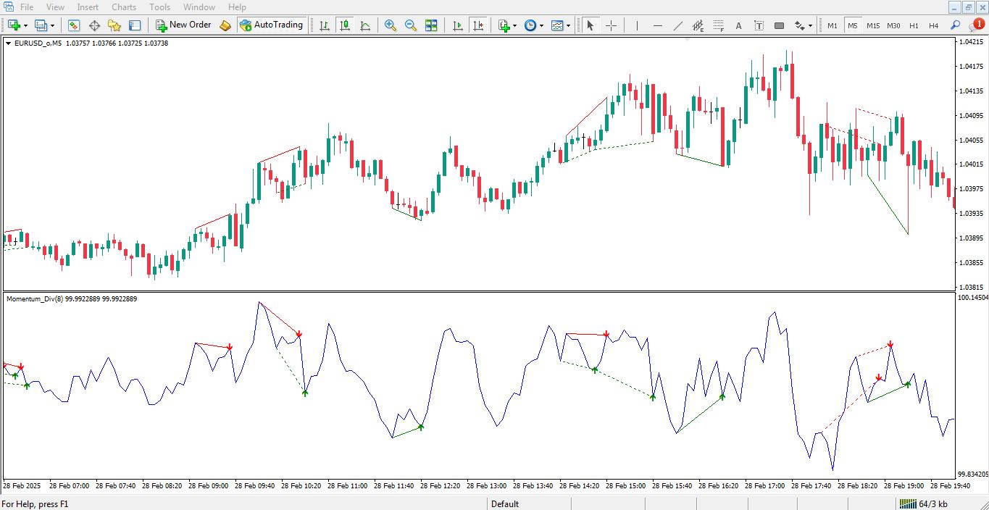Select the Trendline drawing tool
This screenshot has height=510, width=989.
tap(677, 25)
